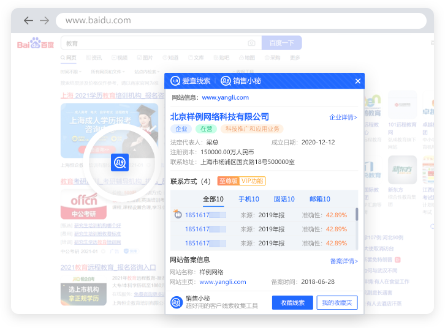The width and height of the screenshot is (445, 328).
Task: Click the 销售小秘 footer logo icon
Action: 177,302
